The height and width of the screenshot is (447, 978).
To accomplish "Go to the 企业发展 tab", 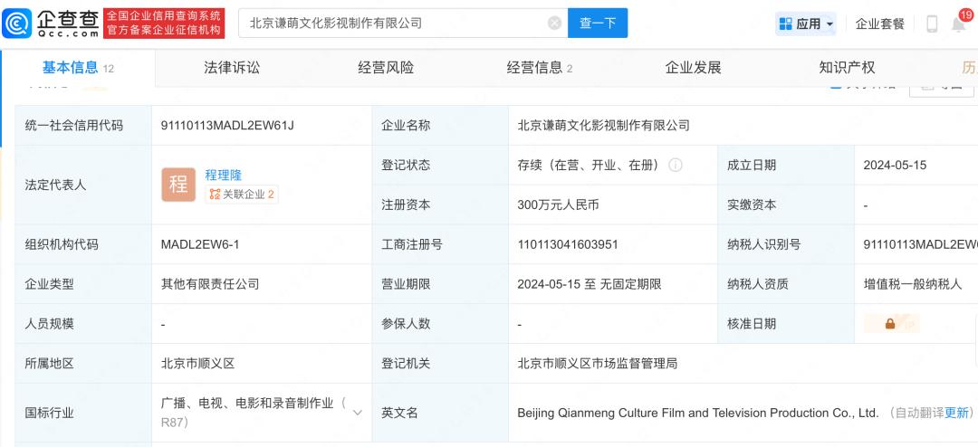I will tap(693, 68).
